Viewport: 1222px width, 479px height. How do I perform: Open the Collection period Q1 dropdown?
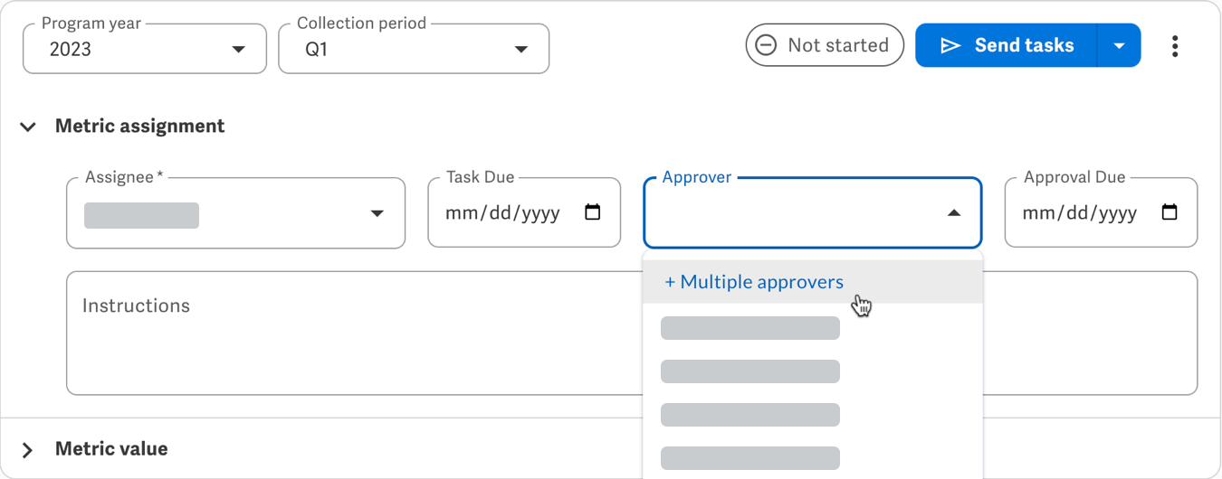(x=414, y=49)
